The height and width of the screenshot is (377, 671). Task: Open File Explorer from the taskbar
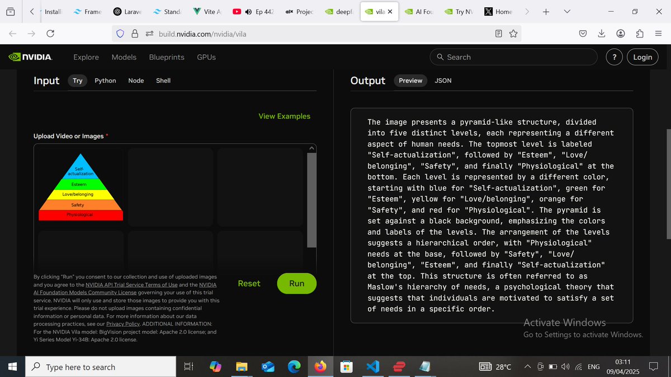[242, 367]
